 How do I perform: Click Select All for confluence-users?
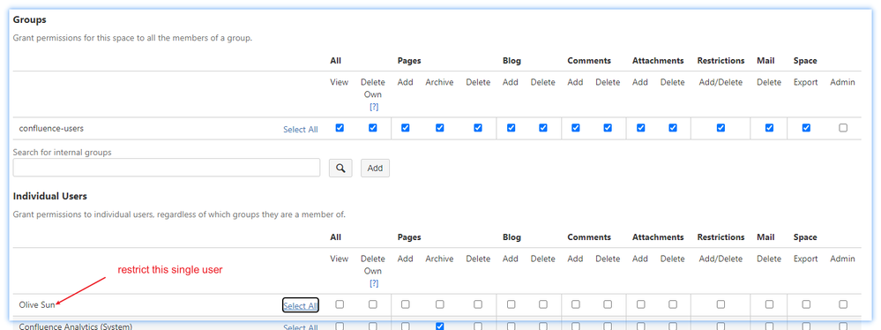(x=301, y=130)
